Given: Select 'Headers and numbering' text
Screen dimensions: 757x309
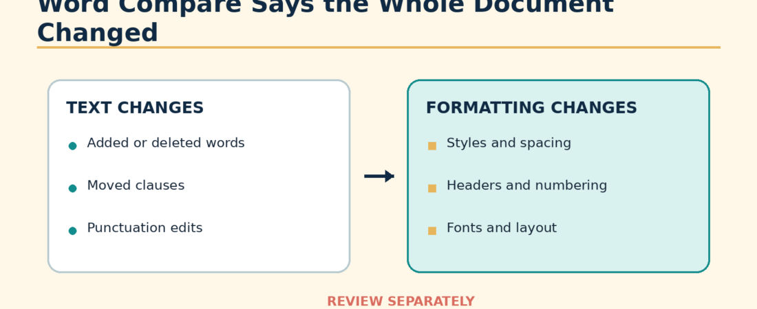Looking at the screenshot, I should click(526, 186).
